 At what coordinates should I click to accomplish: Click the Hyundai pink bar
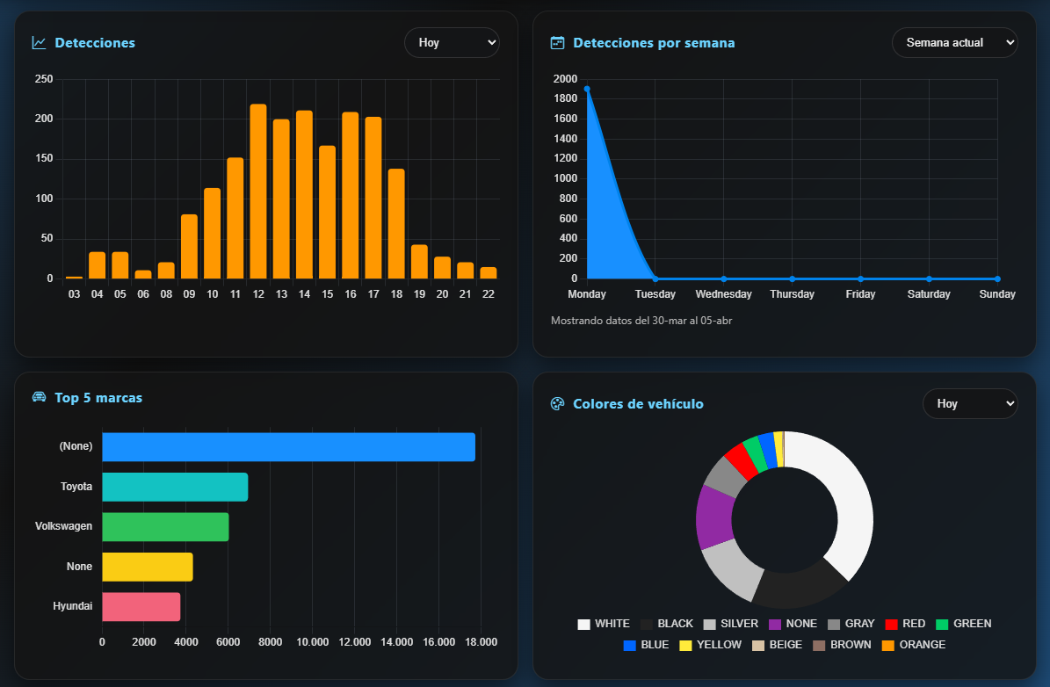141,607
